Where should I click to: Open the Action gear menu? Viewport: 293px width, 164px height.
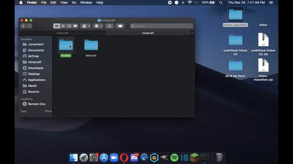pos(98,26)
